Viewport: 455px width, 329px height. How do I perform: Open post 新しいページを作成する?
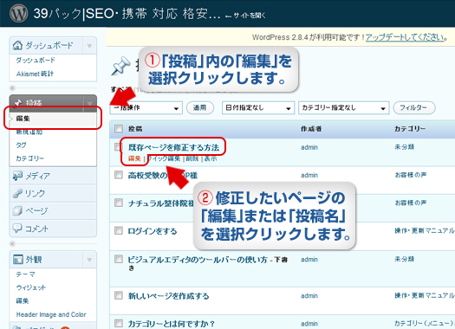[169, 296]
